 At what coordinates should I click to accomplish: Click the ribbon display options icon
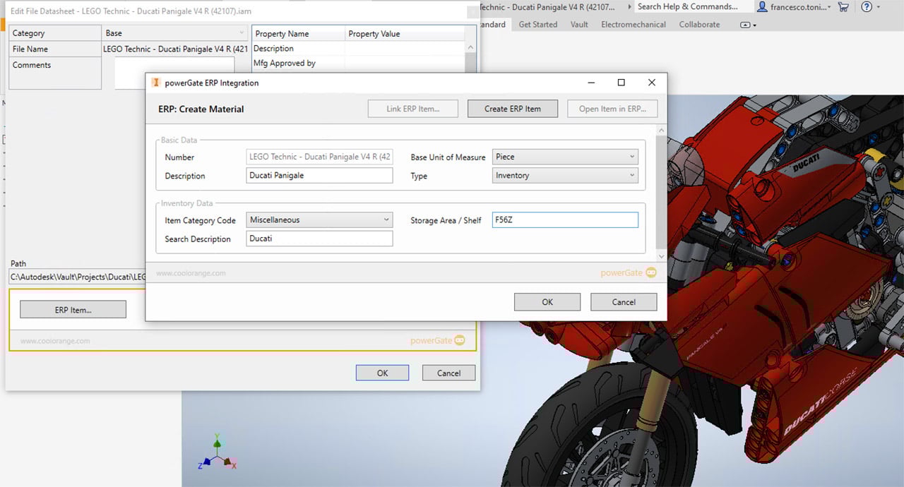[747, 25]
